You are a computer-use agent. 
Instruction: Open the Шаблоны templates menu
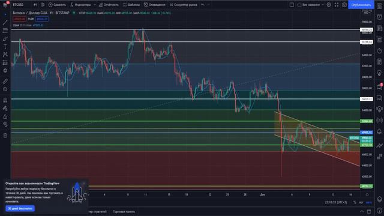(131, 5)
